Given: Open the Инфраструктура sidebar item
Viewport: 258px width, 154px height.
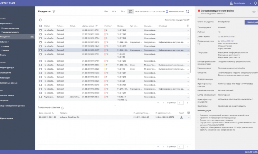Looking at the screenshot, I should [7, 68].
